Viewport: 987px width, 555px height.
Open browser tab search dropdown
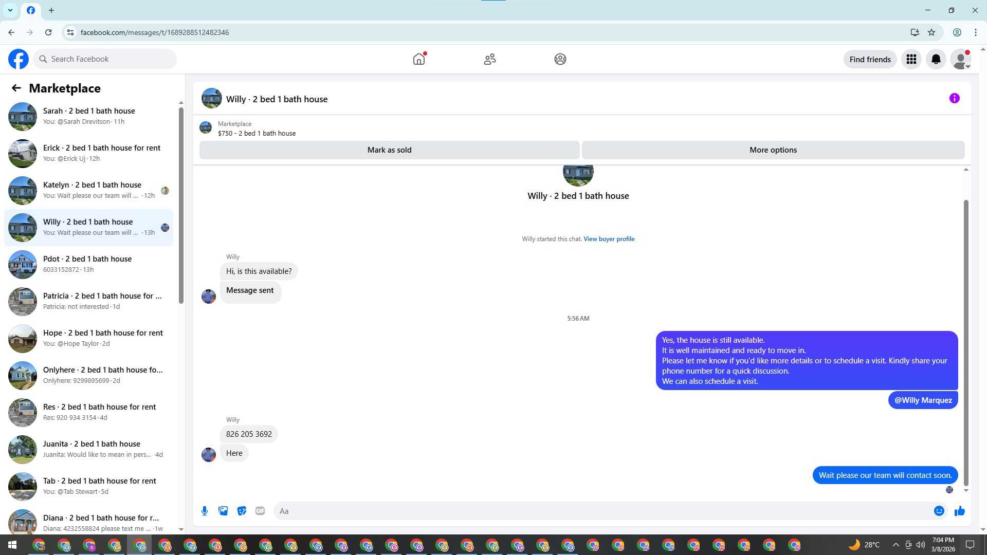click(10, 10)
